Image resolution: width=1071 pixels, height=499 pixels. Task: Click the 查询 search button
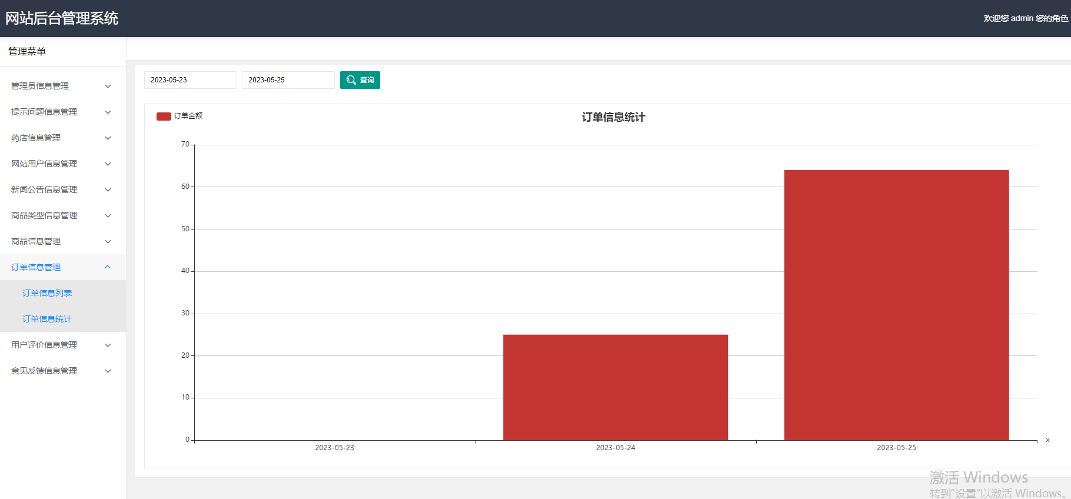(x=360, y=80)
